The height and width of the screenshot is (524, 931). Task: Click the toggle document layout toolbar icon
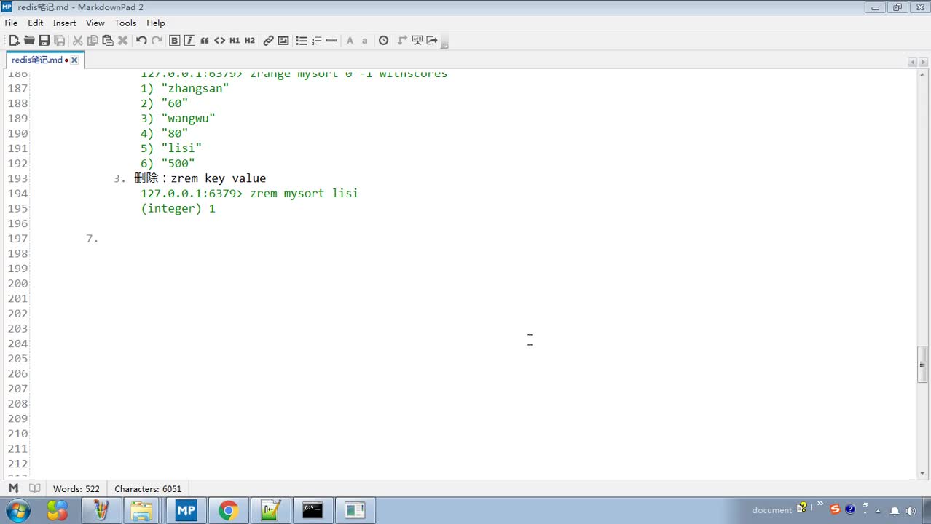point(402,41)
